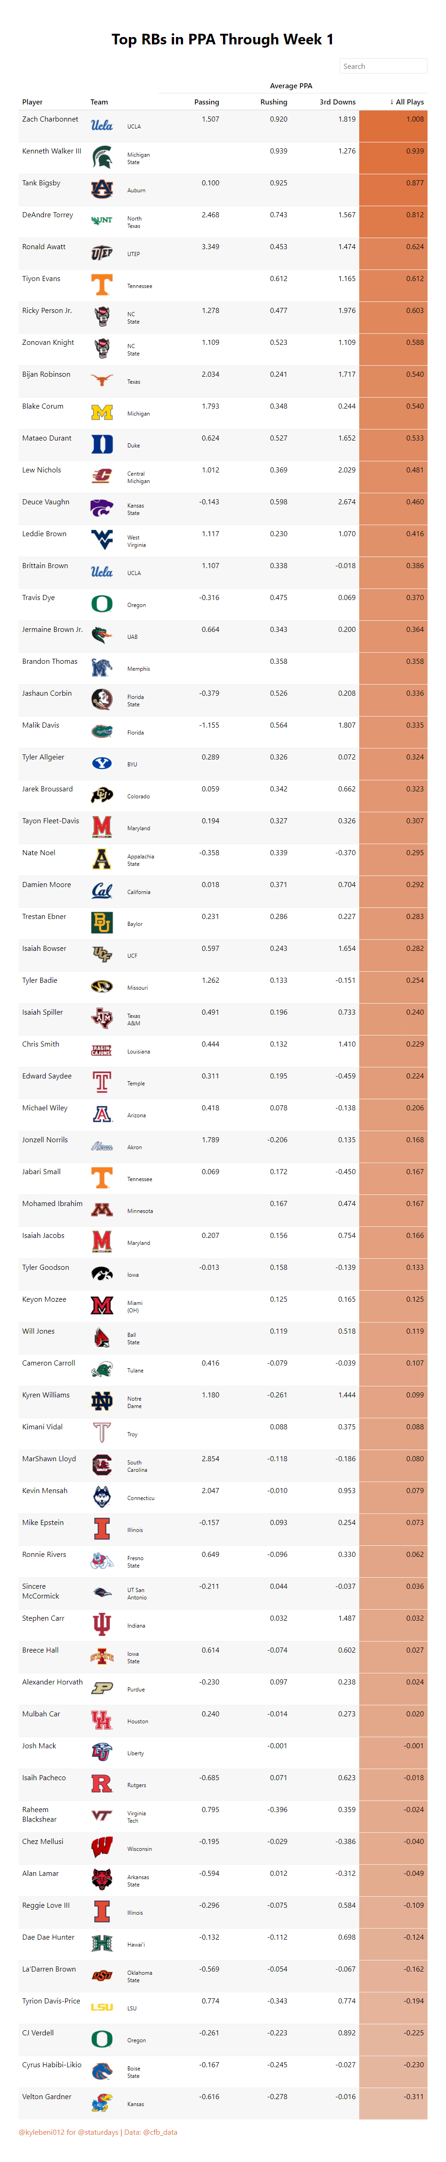Click the Auburn Tigers logo
The image size is (446, 2162).
tap(102, 189)
